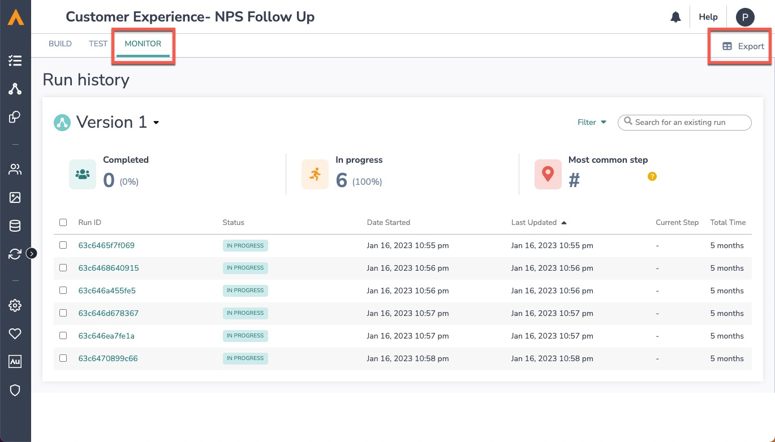Open the notifications bell
775x442 pixels.
[x=675, y=18]
